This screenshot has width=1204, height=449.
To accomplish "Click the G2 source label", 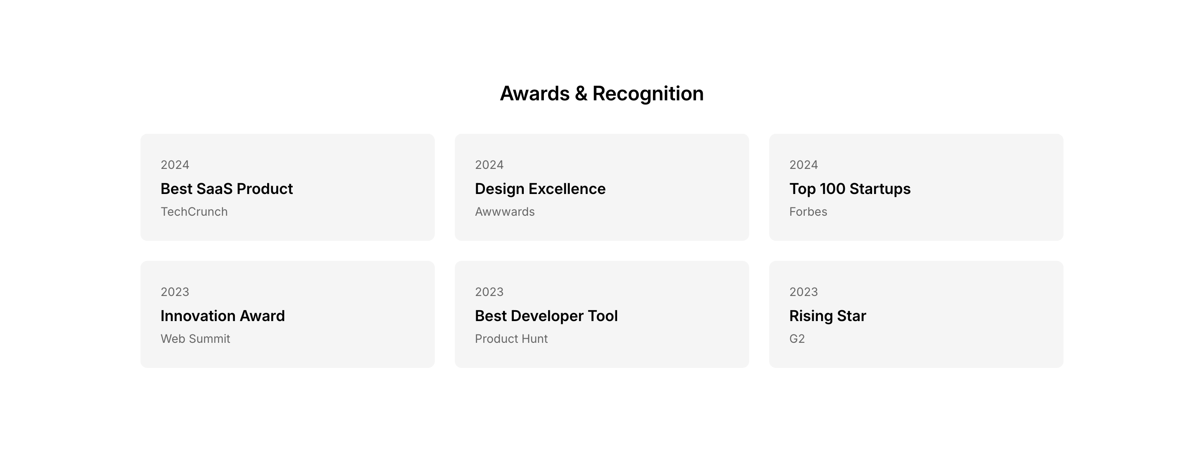I will click(x=797, y=339).
